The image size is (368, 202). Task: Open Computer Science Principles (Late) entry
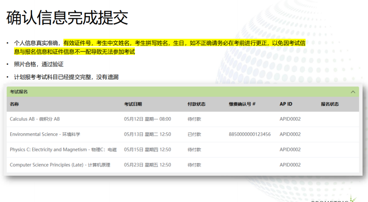tap(60, 165)
